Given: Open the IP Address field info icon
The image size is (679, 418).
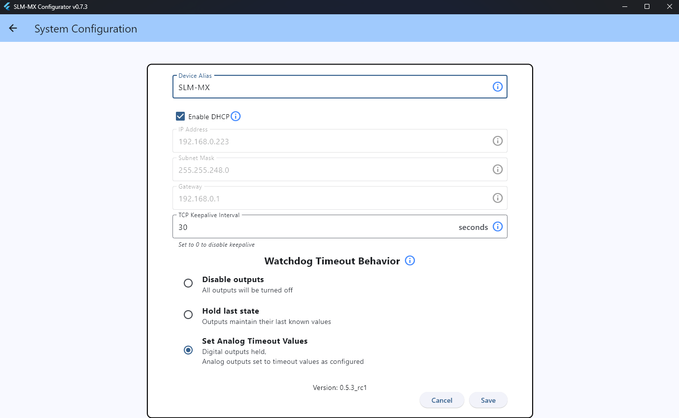Looking at the screenshot, I should [498, 141].
